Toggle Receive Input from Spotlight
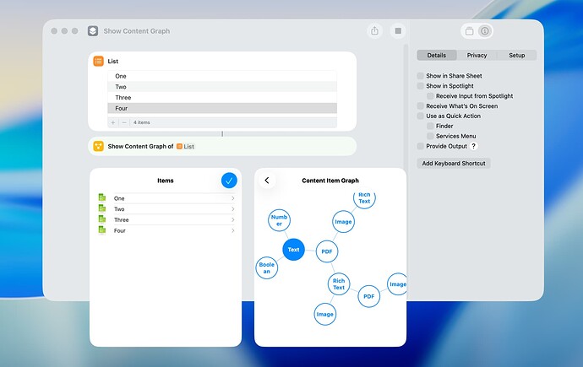The image size is (583, 367). point(430,95)
